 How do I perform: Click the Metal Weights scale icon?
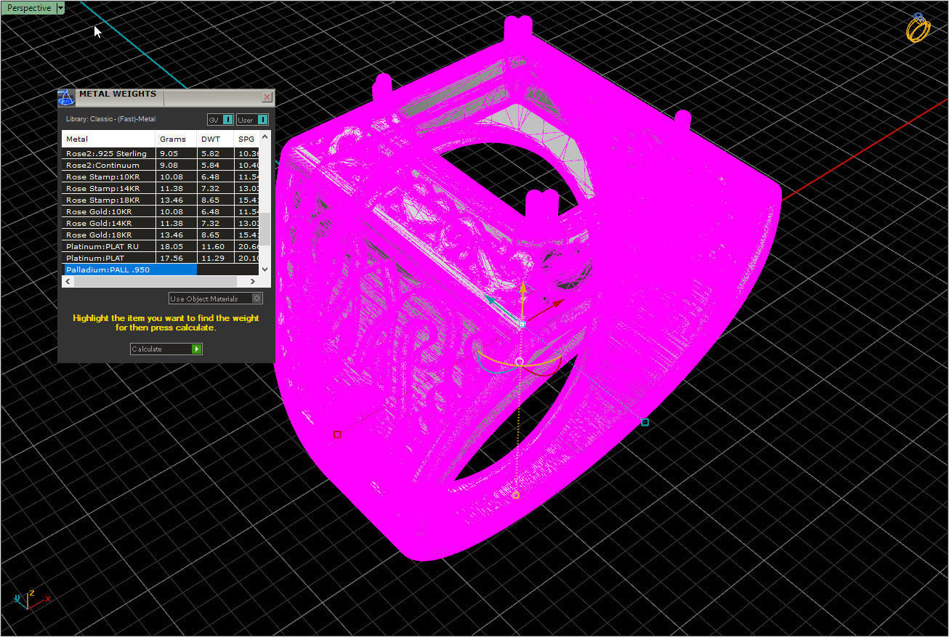(66, 98)
